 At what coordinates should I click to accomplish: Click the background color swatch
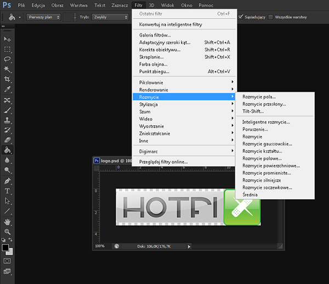(x=10, y=253)
